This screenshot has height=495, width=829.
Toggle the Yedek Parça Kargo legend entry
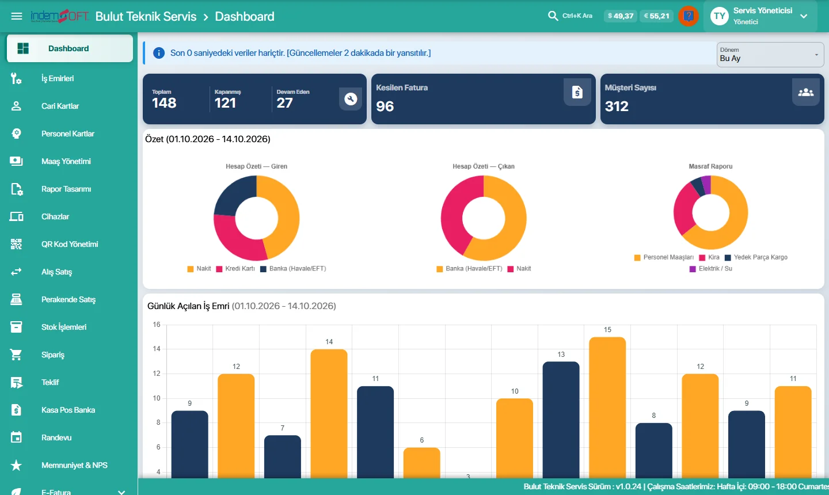coord(756,257)
